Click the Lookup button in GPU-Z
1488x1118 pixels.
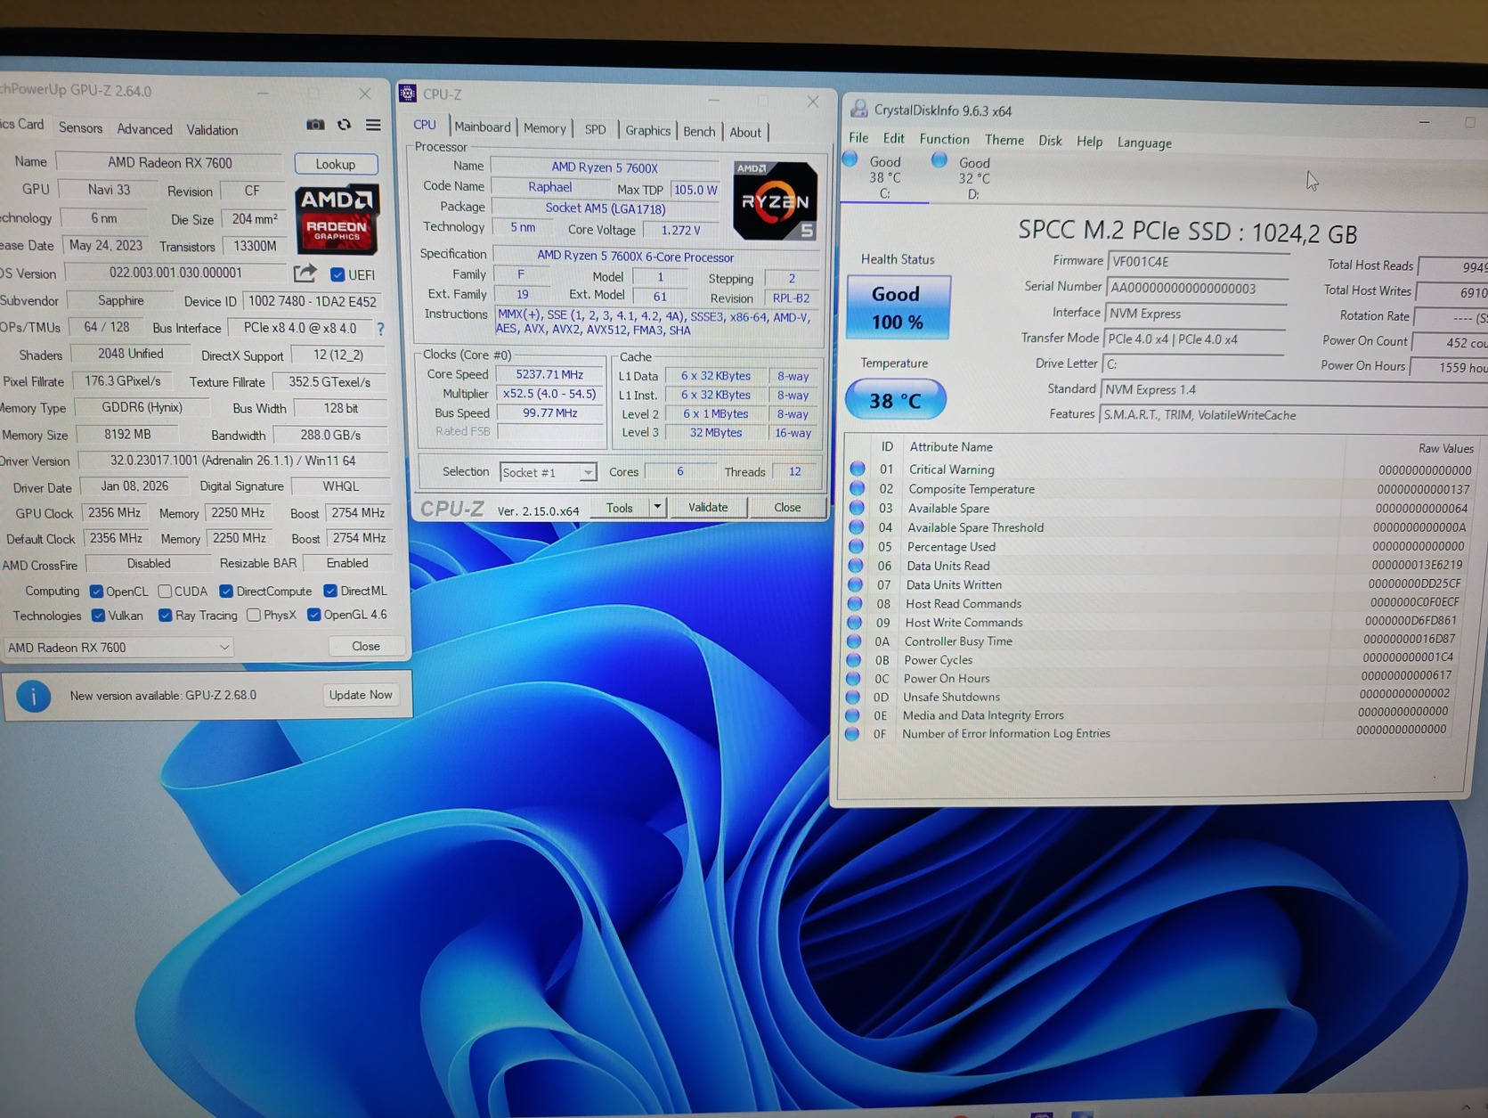[336, 164]
